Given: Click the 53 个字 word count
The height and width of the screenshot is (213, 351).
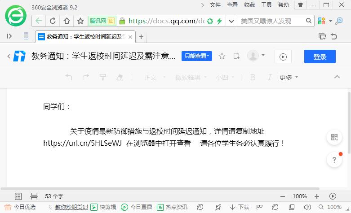Looking at the screenshot, I should [54, 196].
